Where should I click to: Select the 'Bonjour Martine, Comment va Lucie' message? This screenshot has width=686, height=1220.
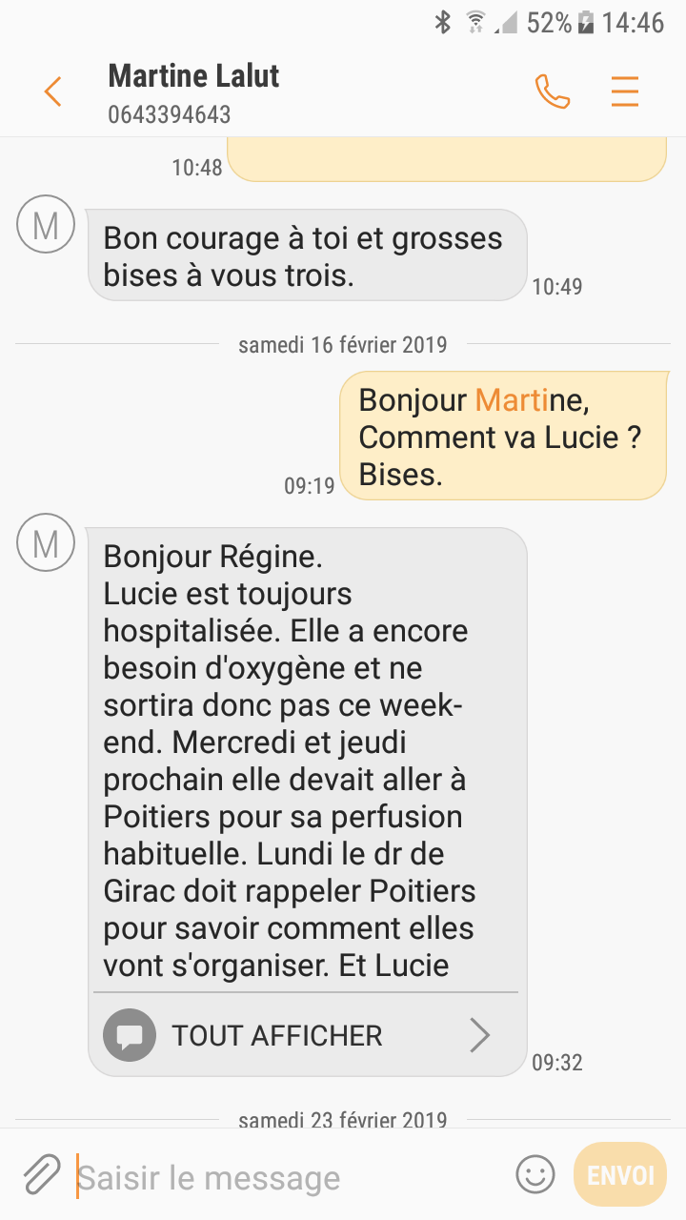click(502, 437)
